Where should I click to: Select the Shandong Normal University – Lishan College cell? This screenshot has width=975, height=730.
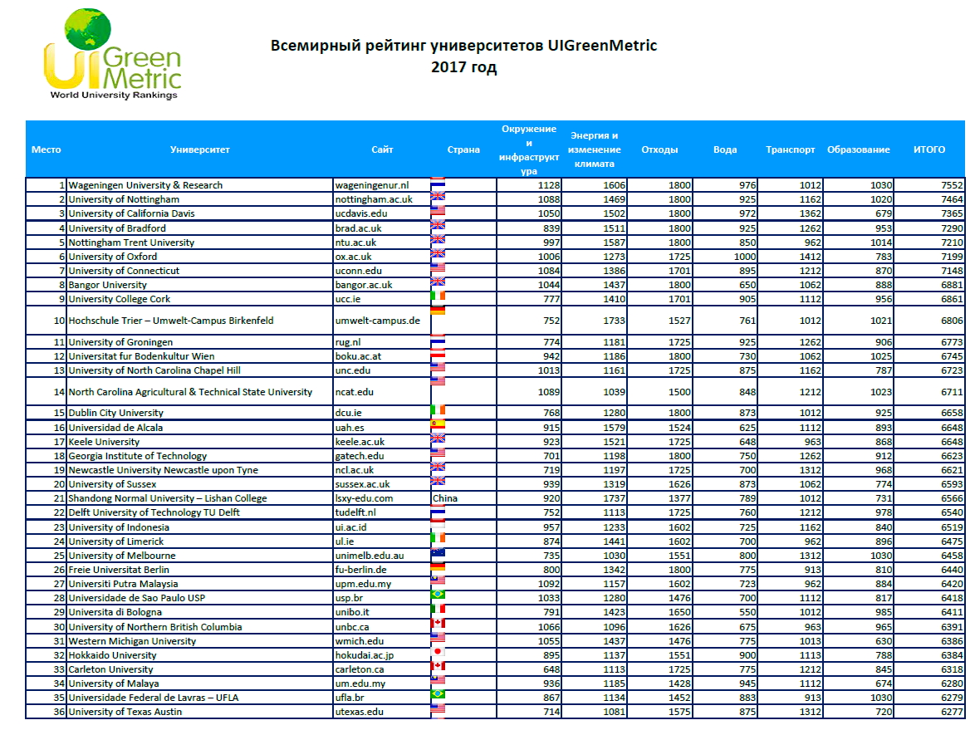(x=199, y=498)
